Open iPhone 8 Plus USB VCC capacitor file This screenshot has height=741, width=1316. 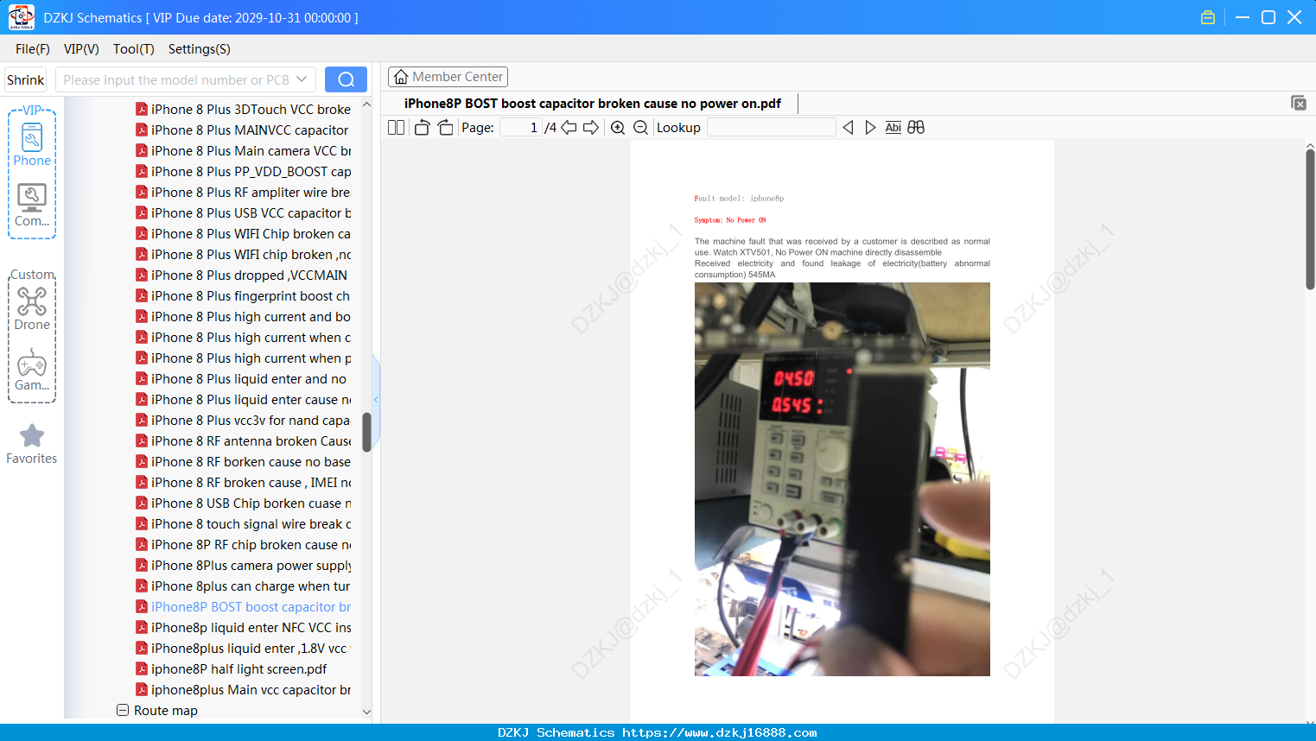(x=251, y=212)
